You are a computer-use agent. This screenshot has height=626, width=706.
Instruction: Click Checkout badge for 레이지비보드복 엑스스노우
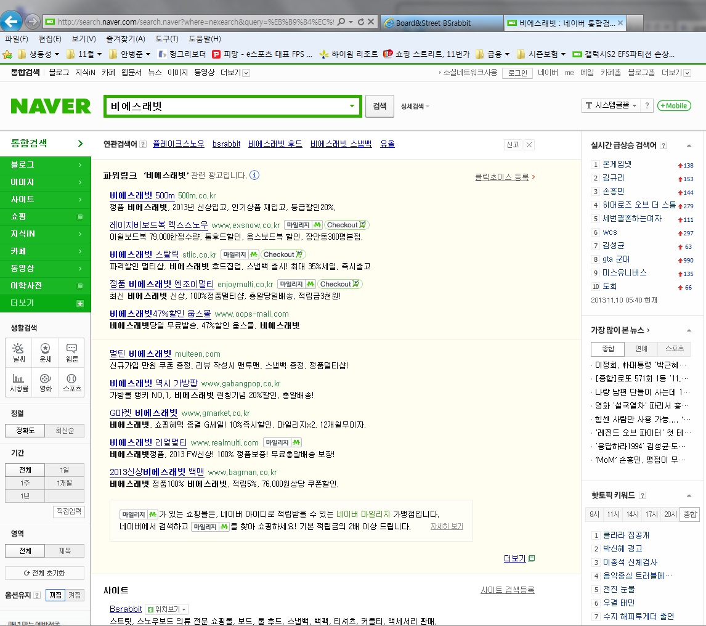pos(347,225)
